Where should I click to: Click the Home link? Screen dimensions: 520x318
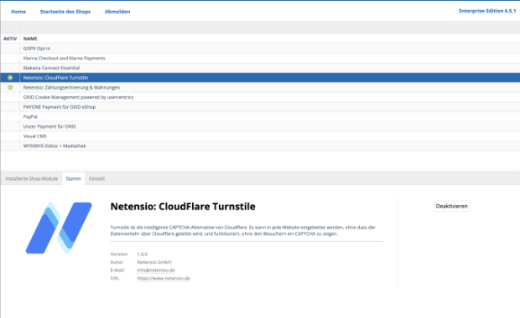pyautogui.click(x=18, y=12)
